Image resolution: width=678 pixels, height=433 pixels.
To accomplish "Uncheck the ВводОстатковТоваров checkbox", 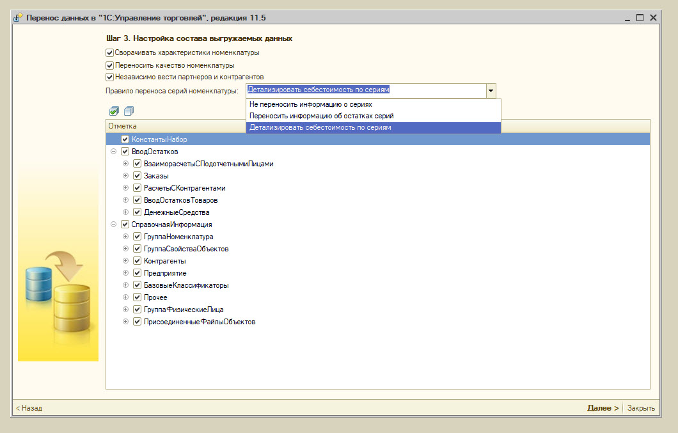I will [137, 200].
